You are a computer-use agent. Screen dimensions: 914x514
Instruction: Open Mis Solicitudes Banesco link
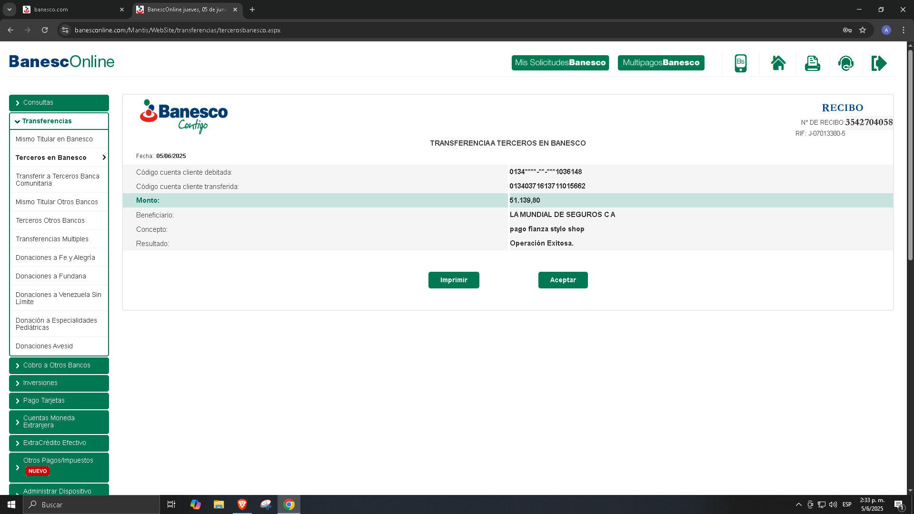tap(560, 63)
